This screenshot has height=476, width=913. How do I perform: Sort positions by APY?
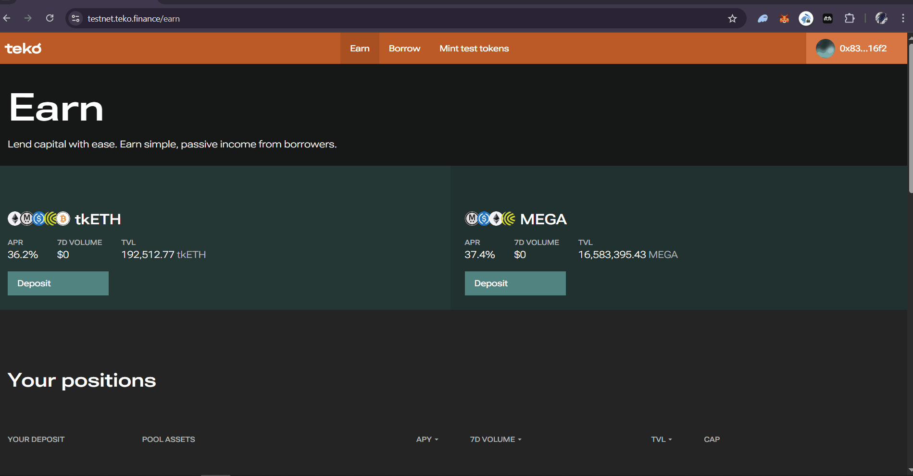tap(427, 439)
